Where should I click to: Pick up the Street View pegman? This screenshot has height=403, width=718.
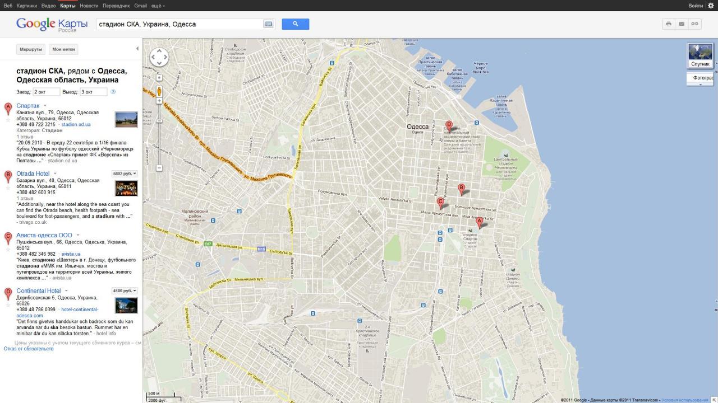pos(159,91)
